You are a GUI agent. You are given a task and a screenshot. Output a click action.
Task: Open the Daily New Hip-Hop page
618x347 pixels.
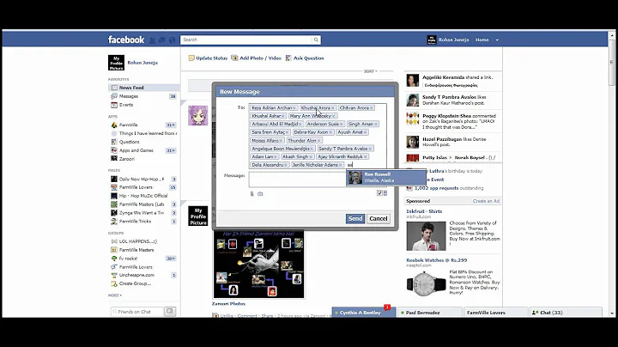click(x=143, y=179)
